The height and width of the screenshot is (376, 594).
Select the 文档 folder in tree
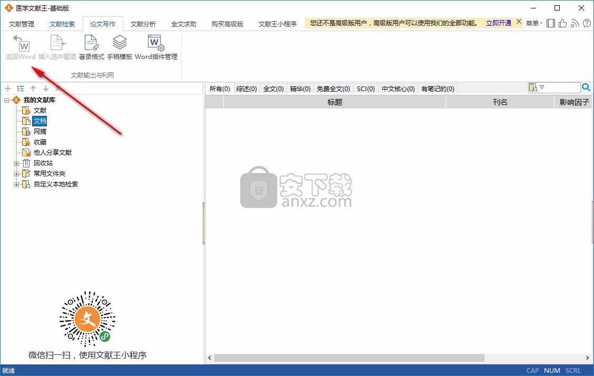40,121
